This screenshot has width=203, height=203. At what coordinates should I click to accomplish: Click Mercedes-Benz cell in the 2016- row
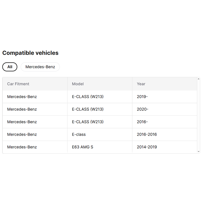tap(35, 122)
